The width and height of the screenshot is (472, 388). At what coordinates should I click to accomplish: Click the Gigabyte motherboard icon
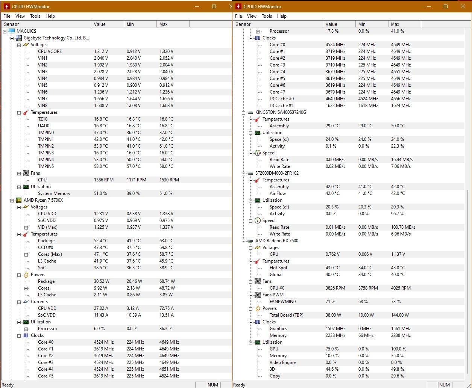coord(18,38)
